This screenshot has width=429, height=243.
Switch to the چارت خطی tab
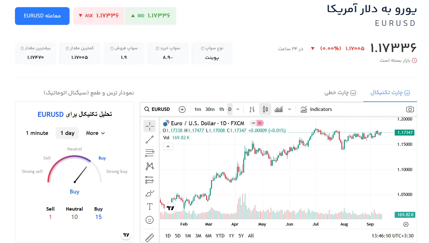point(340,93)
